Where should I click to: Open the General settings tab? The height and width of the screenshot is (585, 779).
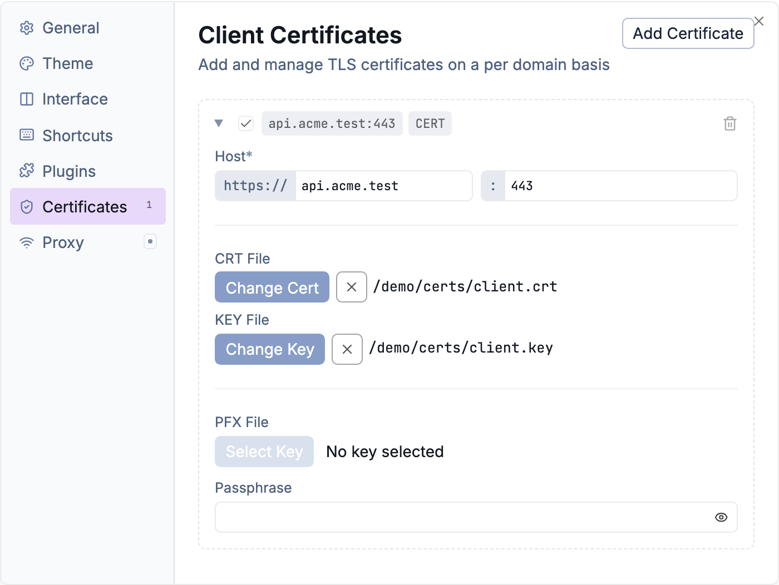coord(88,28)
